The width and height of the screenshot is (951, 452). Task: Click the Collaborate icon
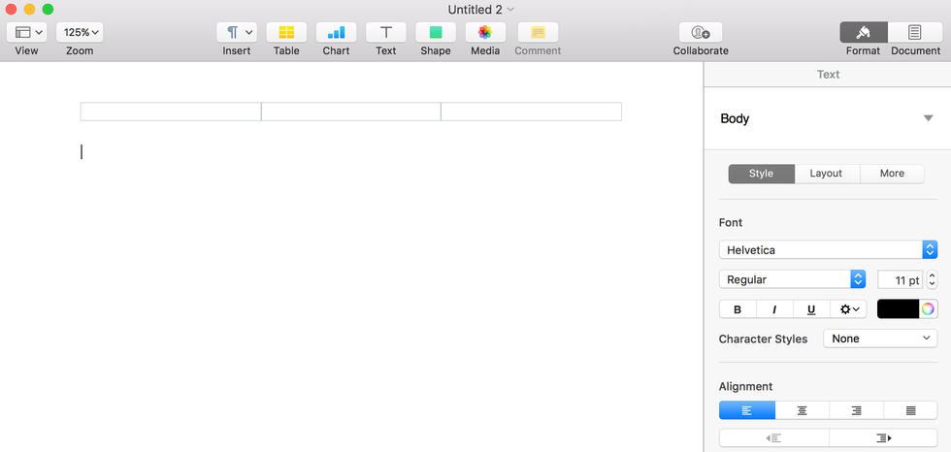click(x=700, y=32)
